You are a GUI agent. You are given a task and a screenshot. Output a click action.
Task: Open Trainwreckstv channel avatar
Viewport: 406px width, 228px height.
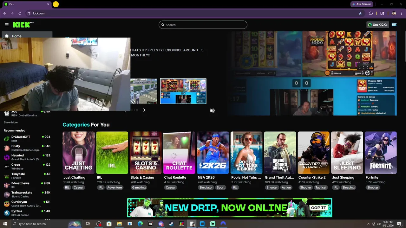click(x=7, y=194)
